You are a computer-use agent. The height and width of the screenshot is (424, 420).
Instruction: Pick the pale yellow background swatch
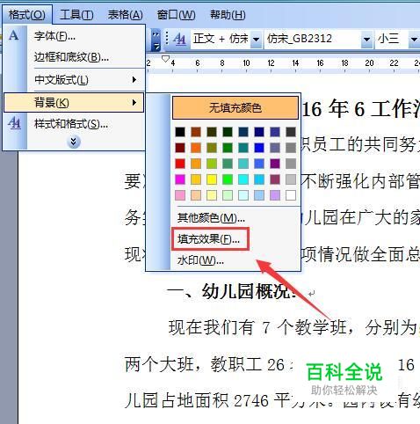point(212,195)
